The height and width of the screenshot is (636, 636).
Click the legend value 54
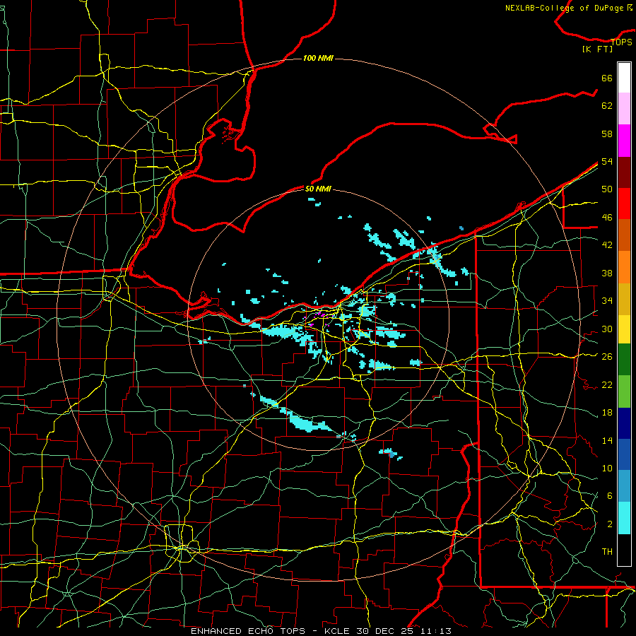tap(607, 161)
